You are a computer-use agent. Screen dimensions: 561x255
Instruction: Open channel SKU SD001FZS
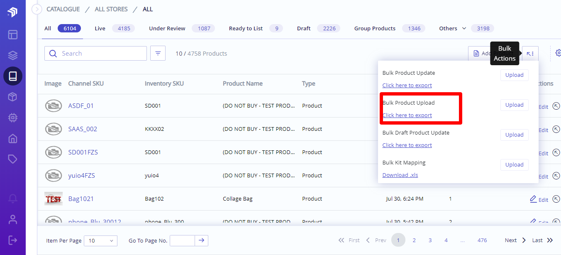tap(83, 152)
